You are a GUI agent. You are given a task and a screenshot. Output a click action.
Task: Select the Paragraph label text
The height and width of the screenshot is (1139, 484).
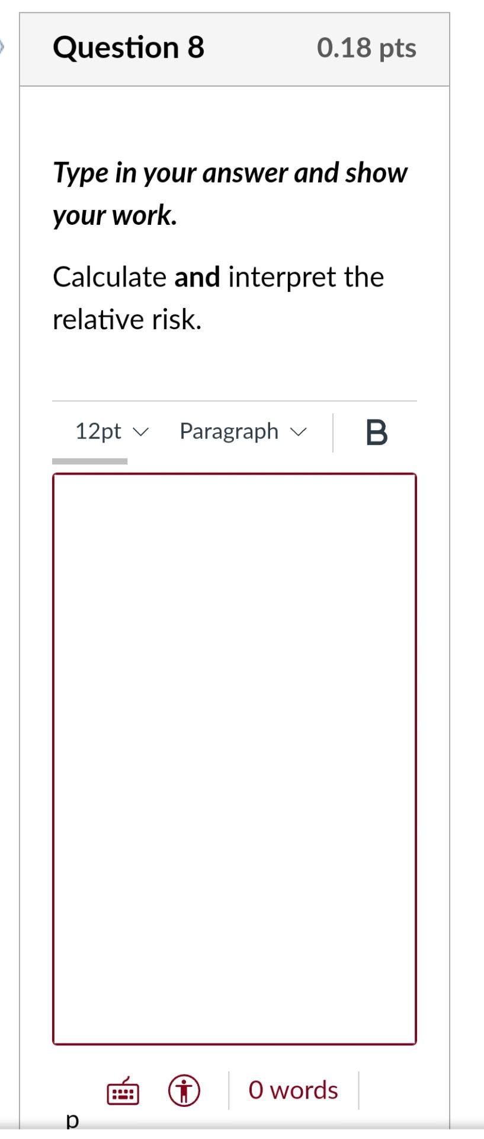point(229,432)
